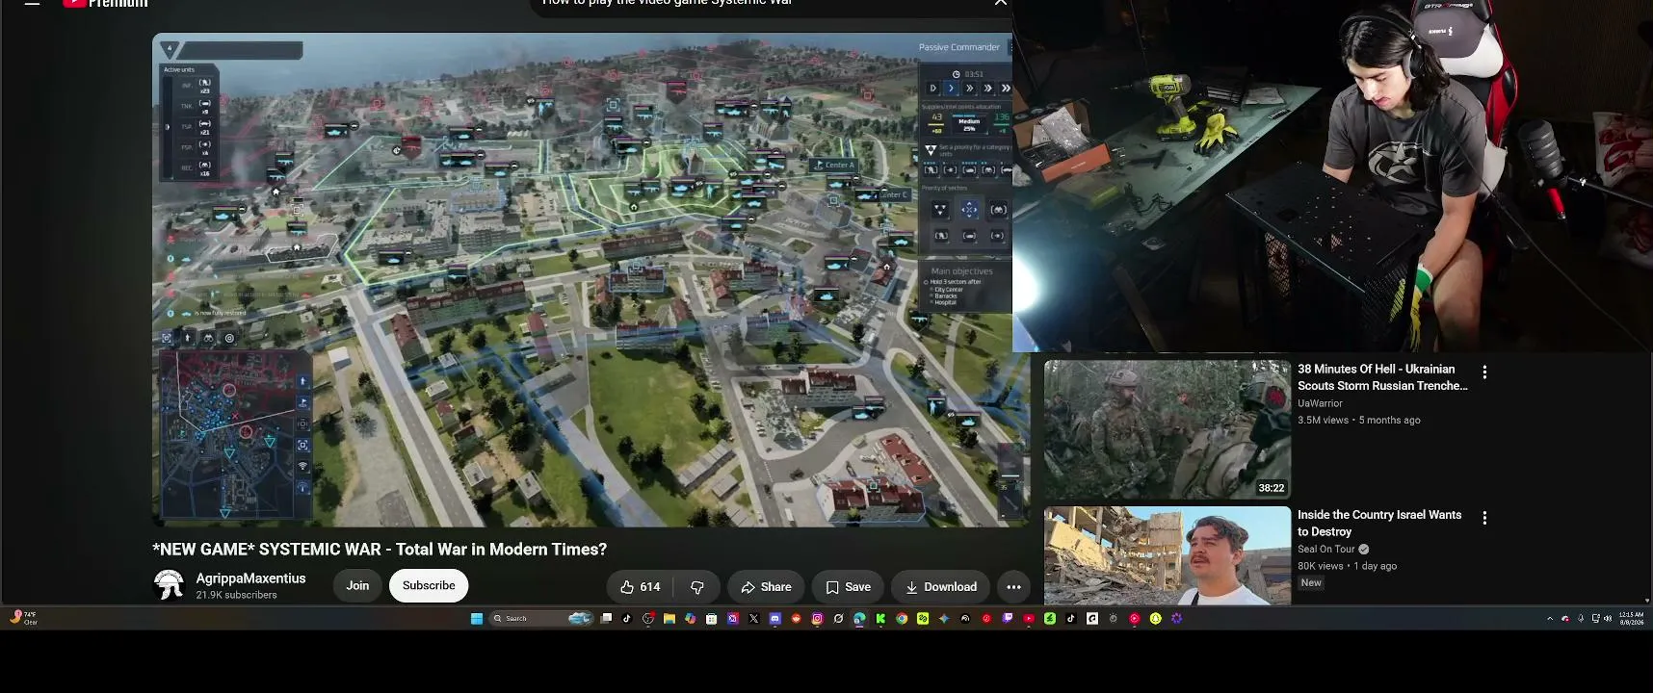The image size is (1653, 693).
Task: Open Copilot from the taskbar
Action: tap(691, 619)
